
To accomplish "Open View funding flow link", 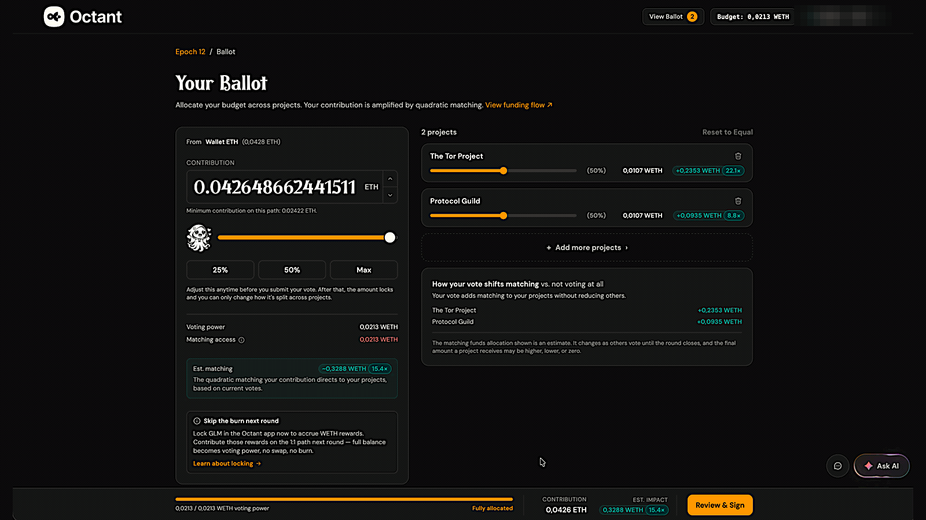I will (x=519, y=105).
